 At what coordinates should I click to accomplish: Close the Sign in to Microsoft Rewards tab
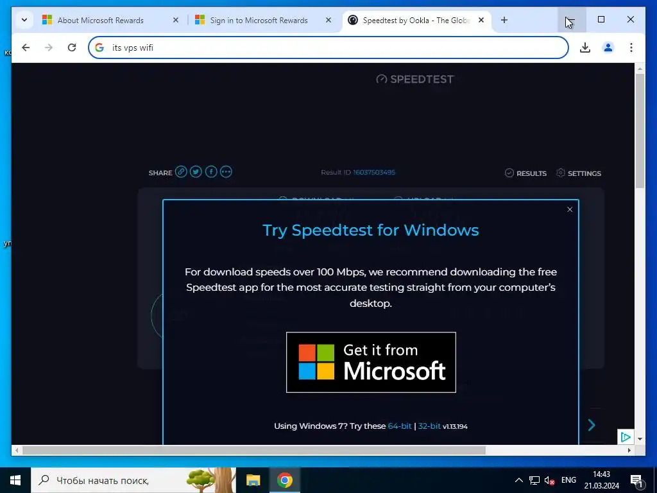click(x=328, y=20)
